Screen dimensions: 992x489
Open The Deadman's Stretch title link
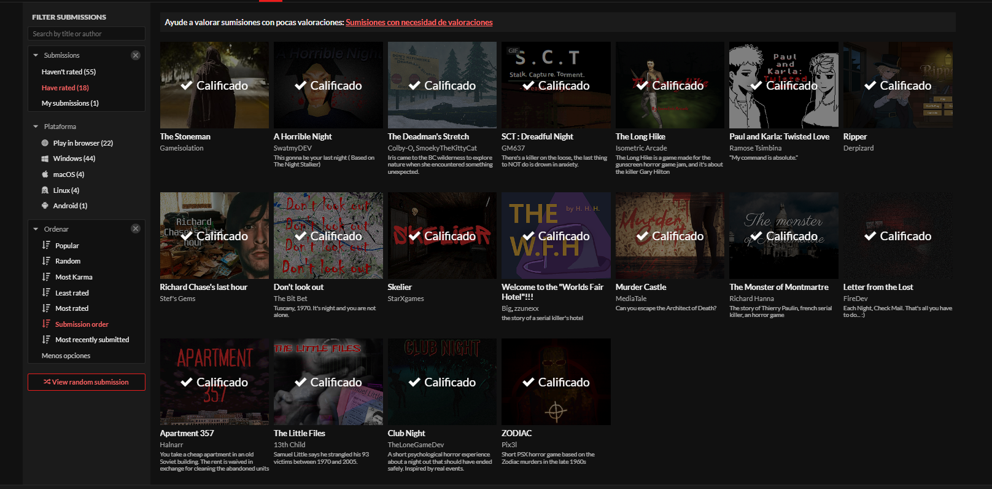pos(428,136)
